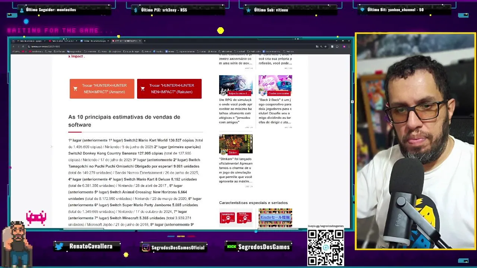This screenshot has width=477, height=268.
Task: Click the text 'Switch2 Donkey Kong Country Bananza 127.905 cópias'
Action: 116,153
